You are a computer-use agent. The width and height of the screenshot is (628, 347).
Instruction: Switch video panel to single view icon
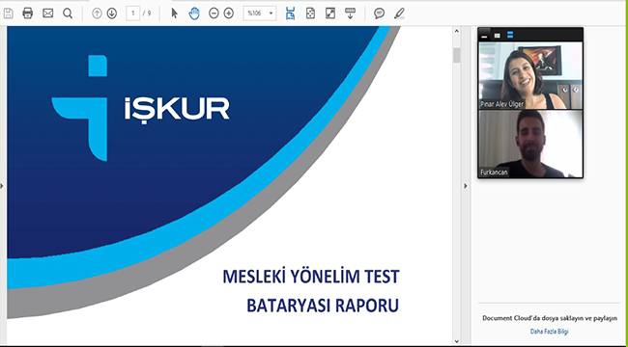[x=497, y=35]
